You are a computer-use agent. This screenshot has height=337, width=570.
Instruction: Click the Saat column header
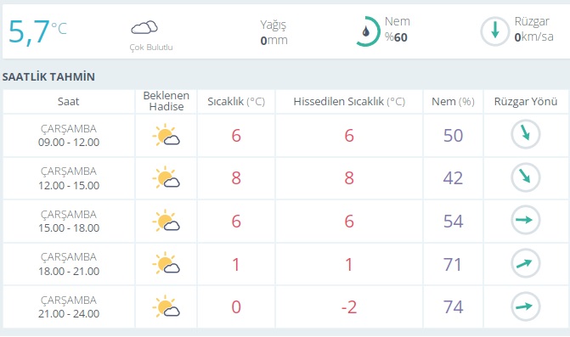point(68,101)
